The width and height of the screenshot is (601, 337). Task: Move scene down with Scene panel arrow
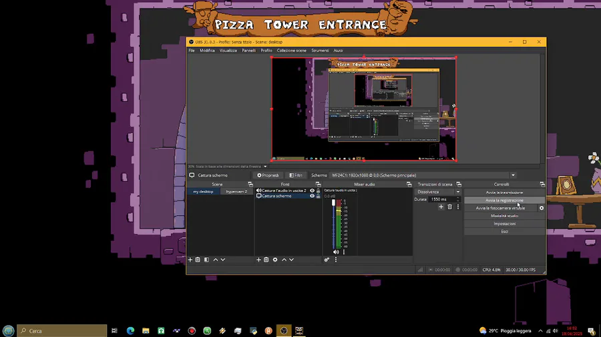click(222, 260)
